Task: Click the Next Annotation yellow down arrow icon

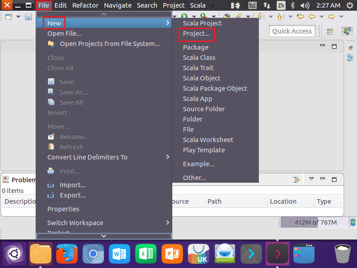Action: [x=261, y=17]
